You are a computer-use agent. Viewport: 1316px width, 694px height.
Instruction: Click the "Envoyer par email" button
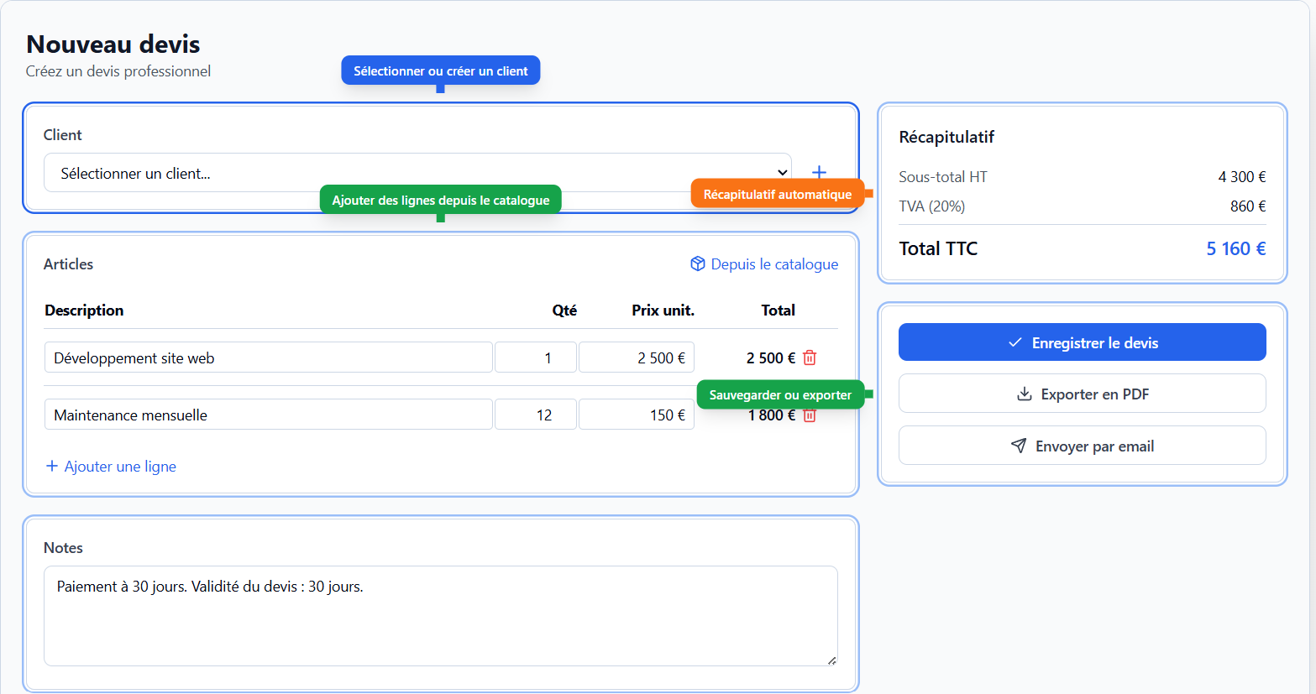pyautogui.click(x=1082, y=446)
